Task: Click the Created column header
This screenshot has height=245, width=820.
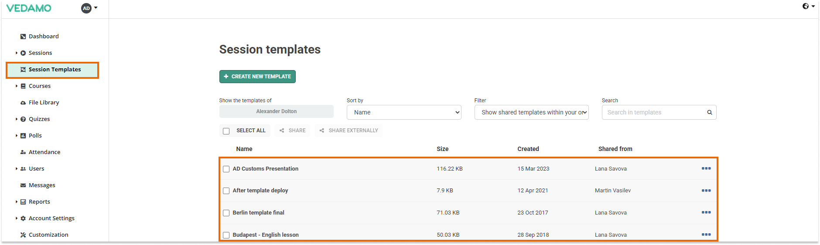Action: click(x=528, y=149)
